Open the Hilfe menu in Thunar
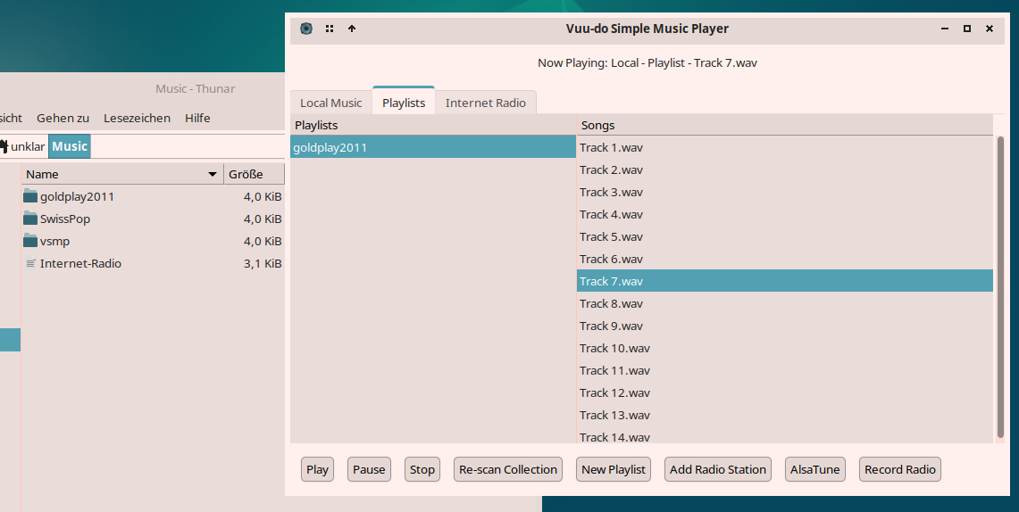 tap(197, 118)
